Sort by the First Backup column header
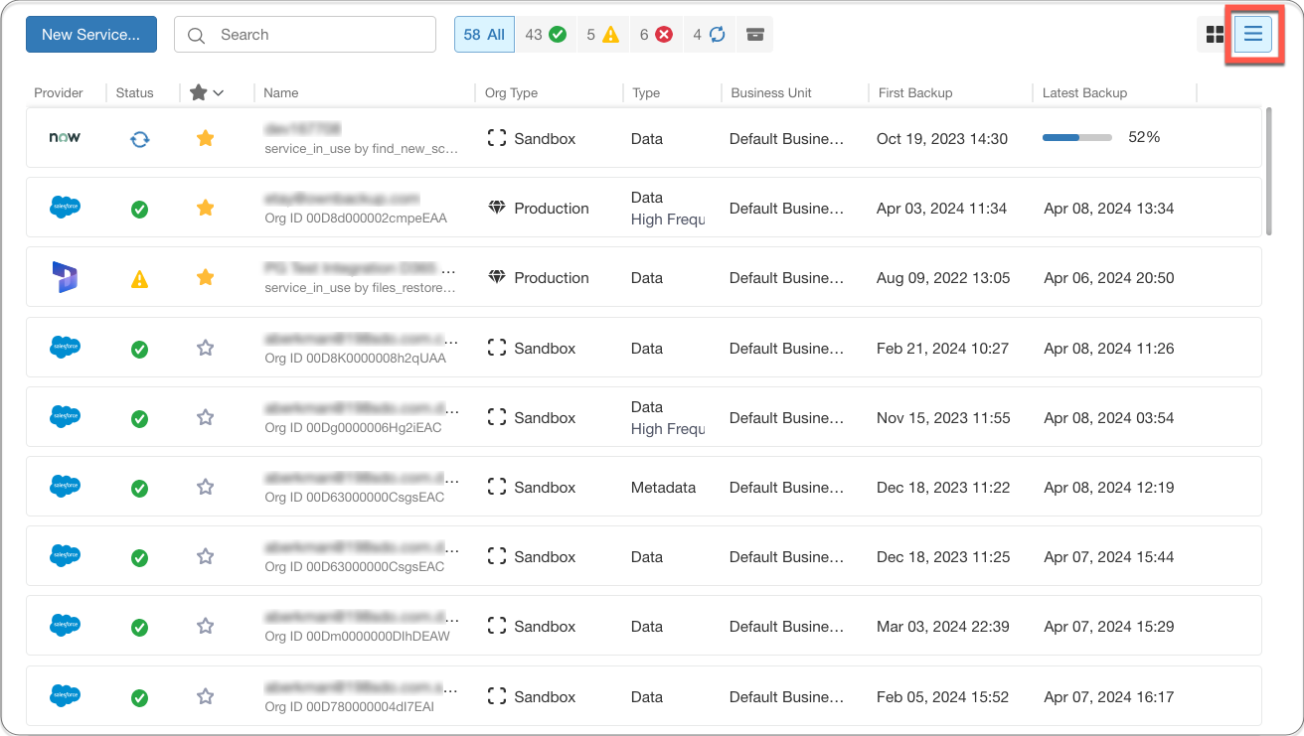The image size is (1304, 736). pos(915,92)
